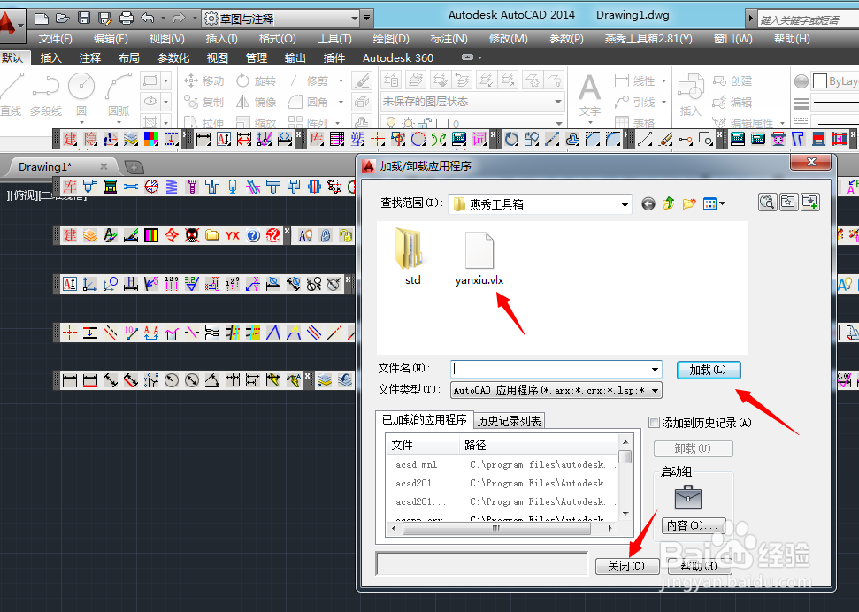Click the 内容(O)... button
The image size is (859, 612).
(693, 525)
